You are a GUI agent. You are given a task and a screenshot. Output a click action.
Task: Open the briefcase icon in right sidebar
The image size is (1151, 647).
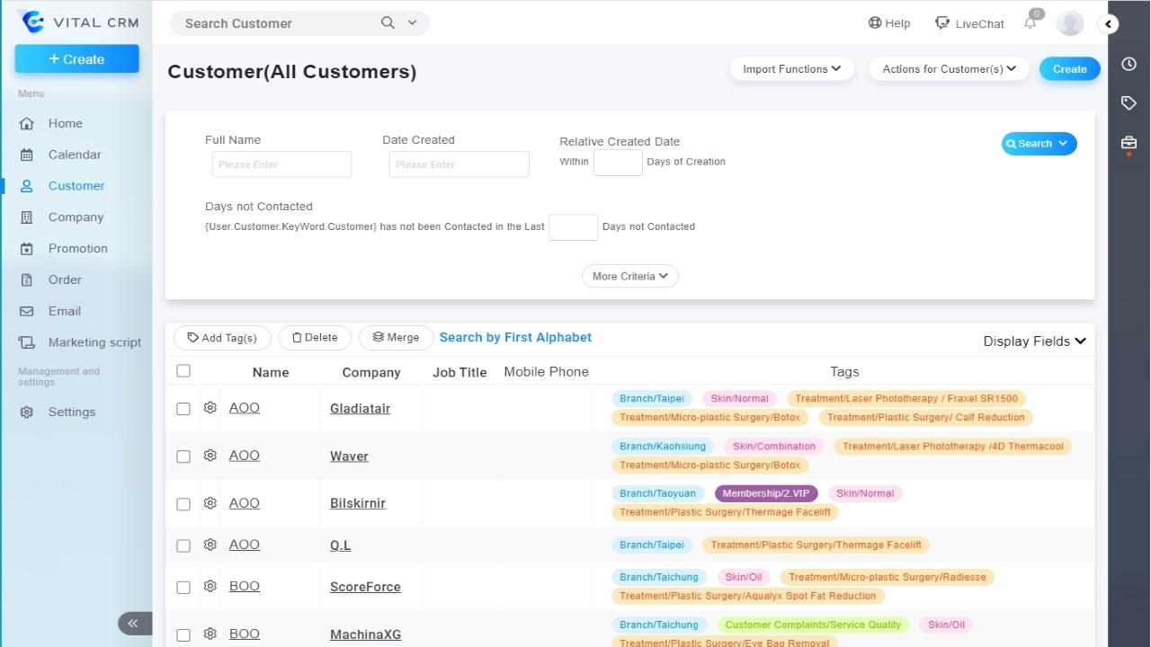[1129, 143]
